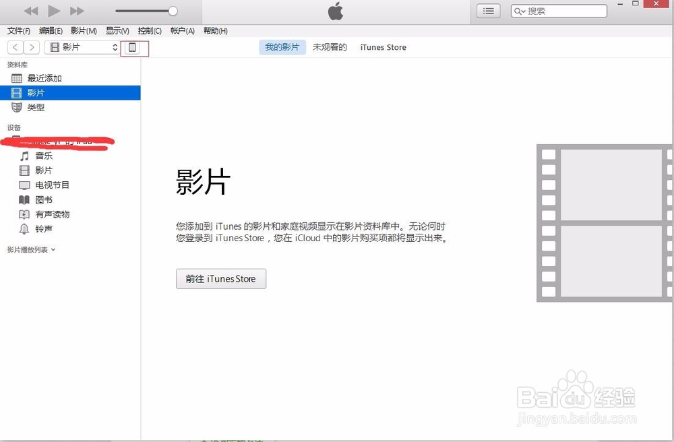Open the 编辑(E) menu
This screenshot has height=442, width=674.
coord(51,31)
